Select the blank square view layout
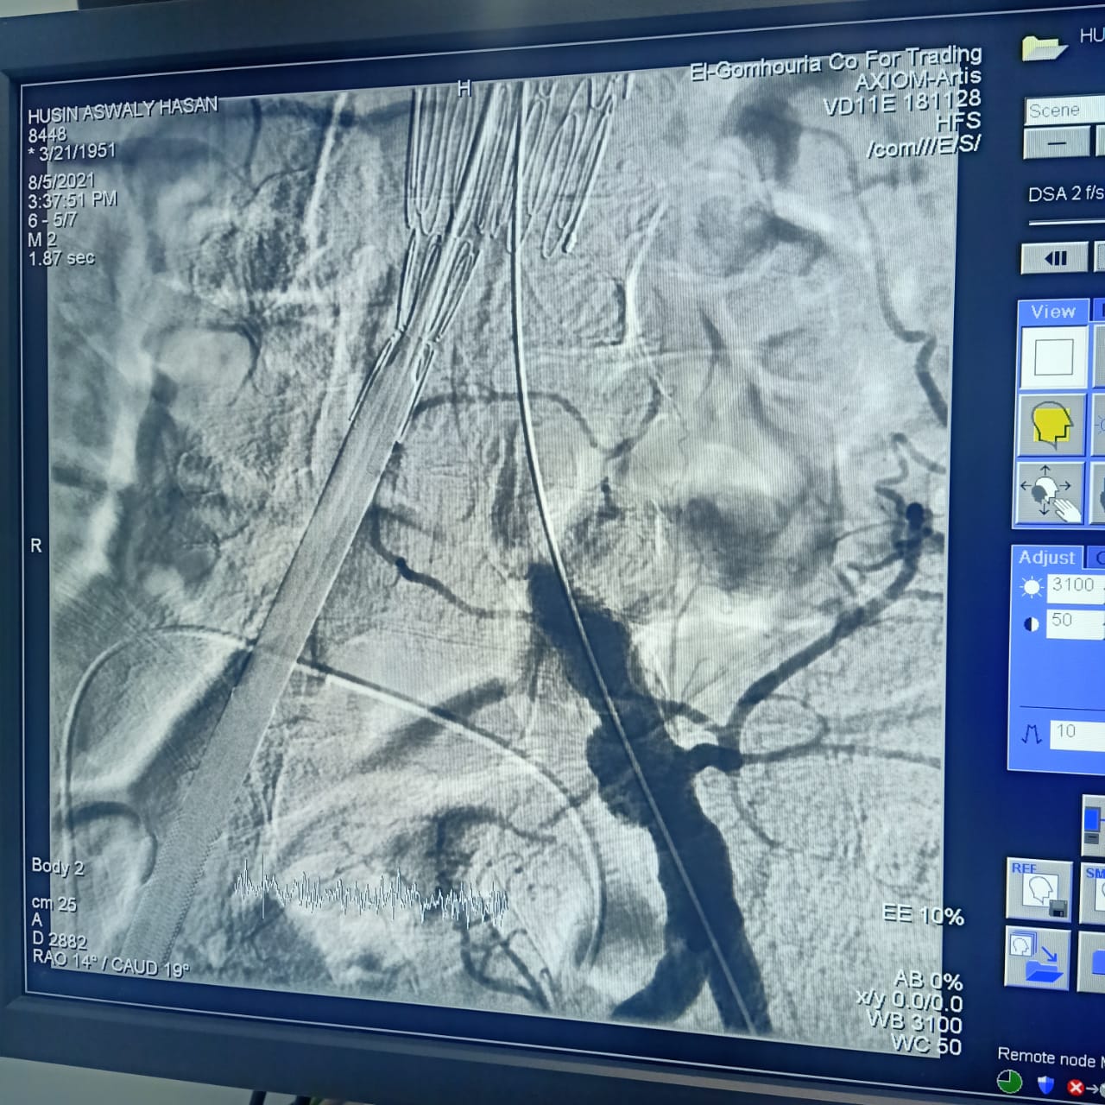1105x1105 pixels. coord(1052,357)
